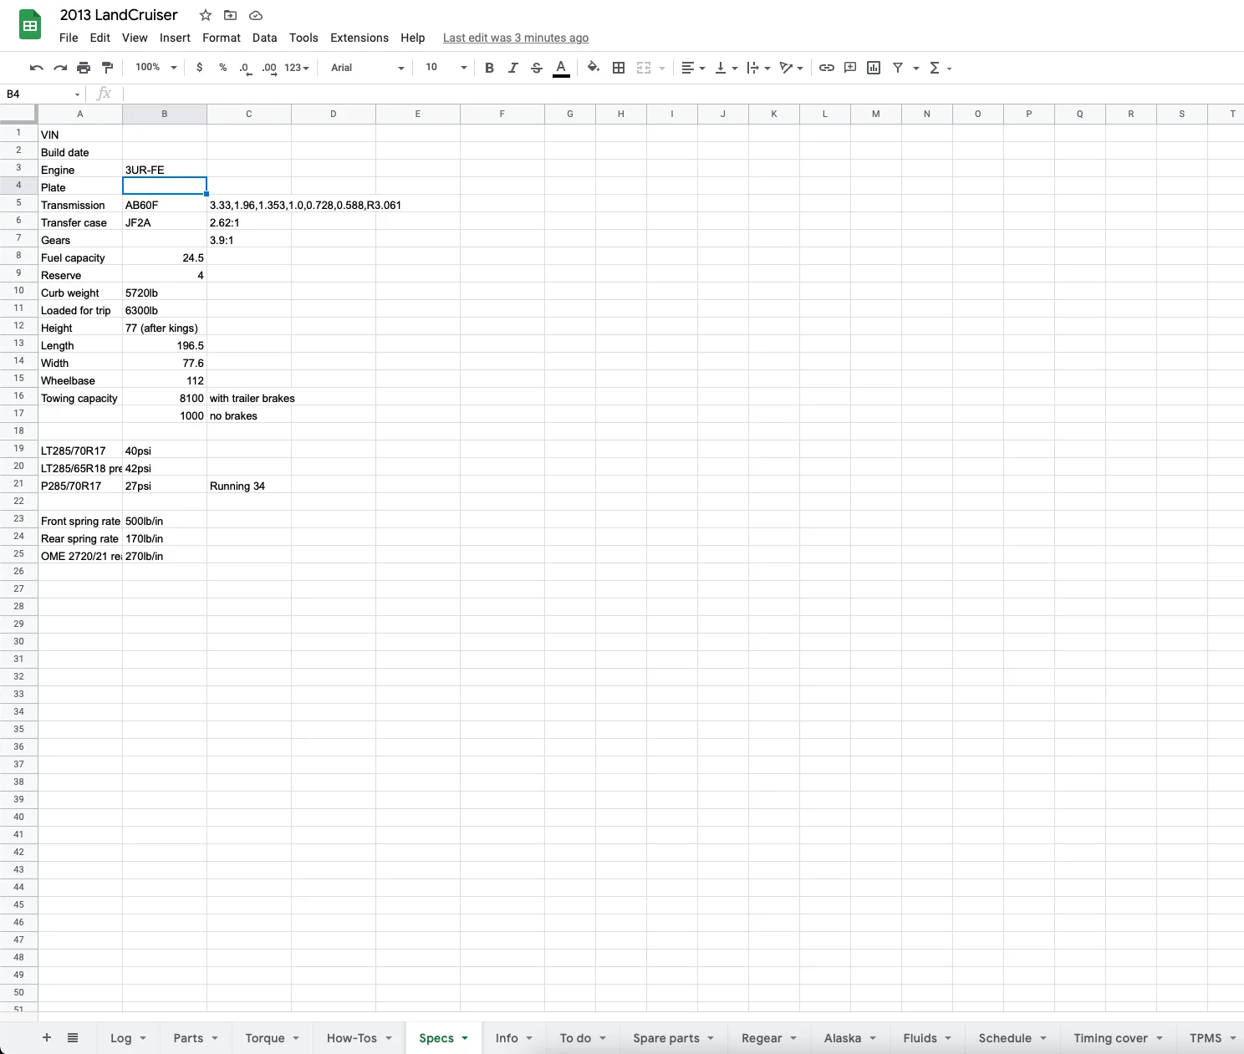1244x1054 pixels.
Task: Click the Redo icon
Action: [60, 68]
